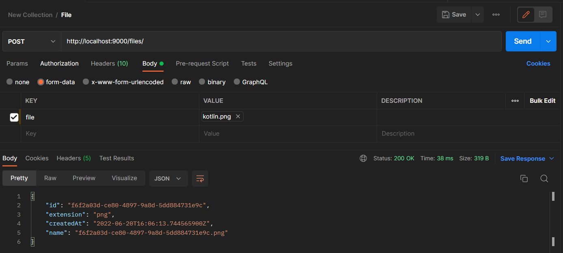Uncheck the file row checkbox
563x253 pixels.
click(x=14, y=117)
